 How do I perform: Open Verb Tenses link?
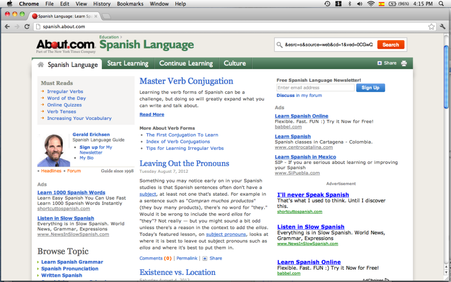62,111
